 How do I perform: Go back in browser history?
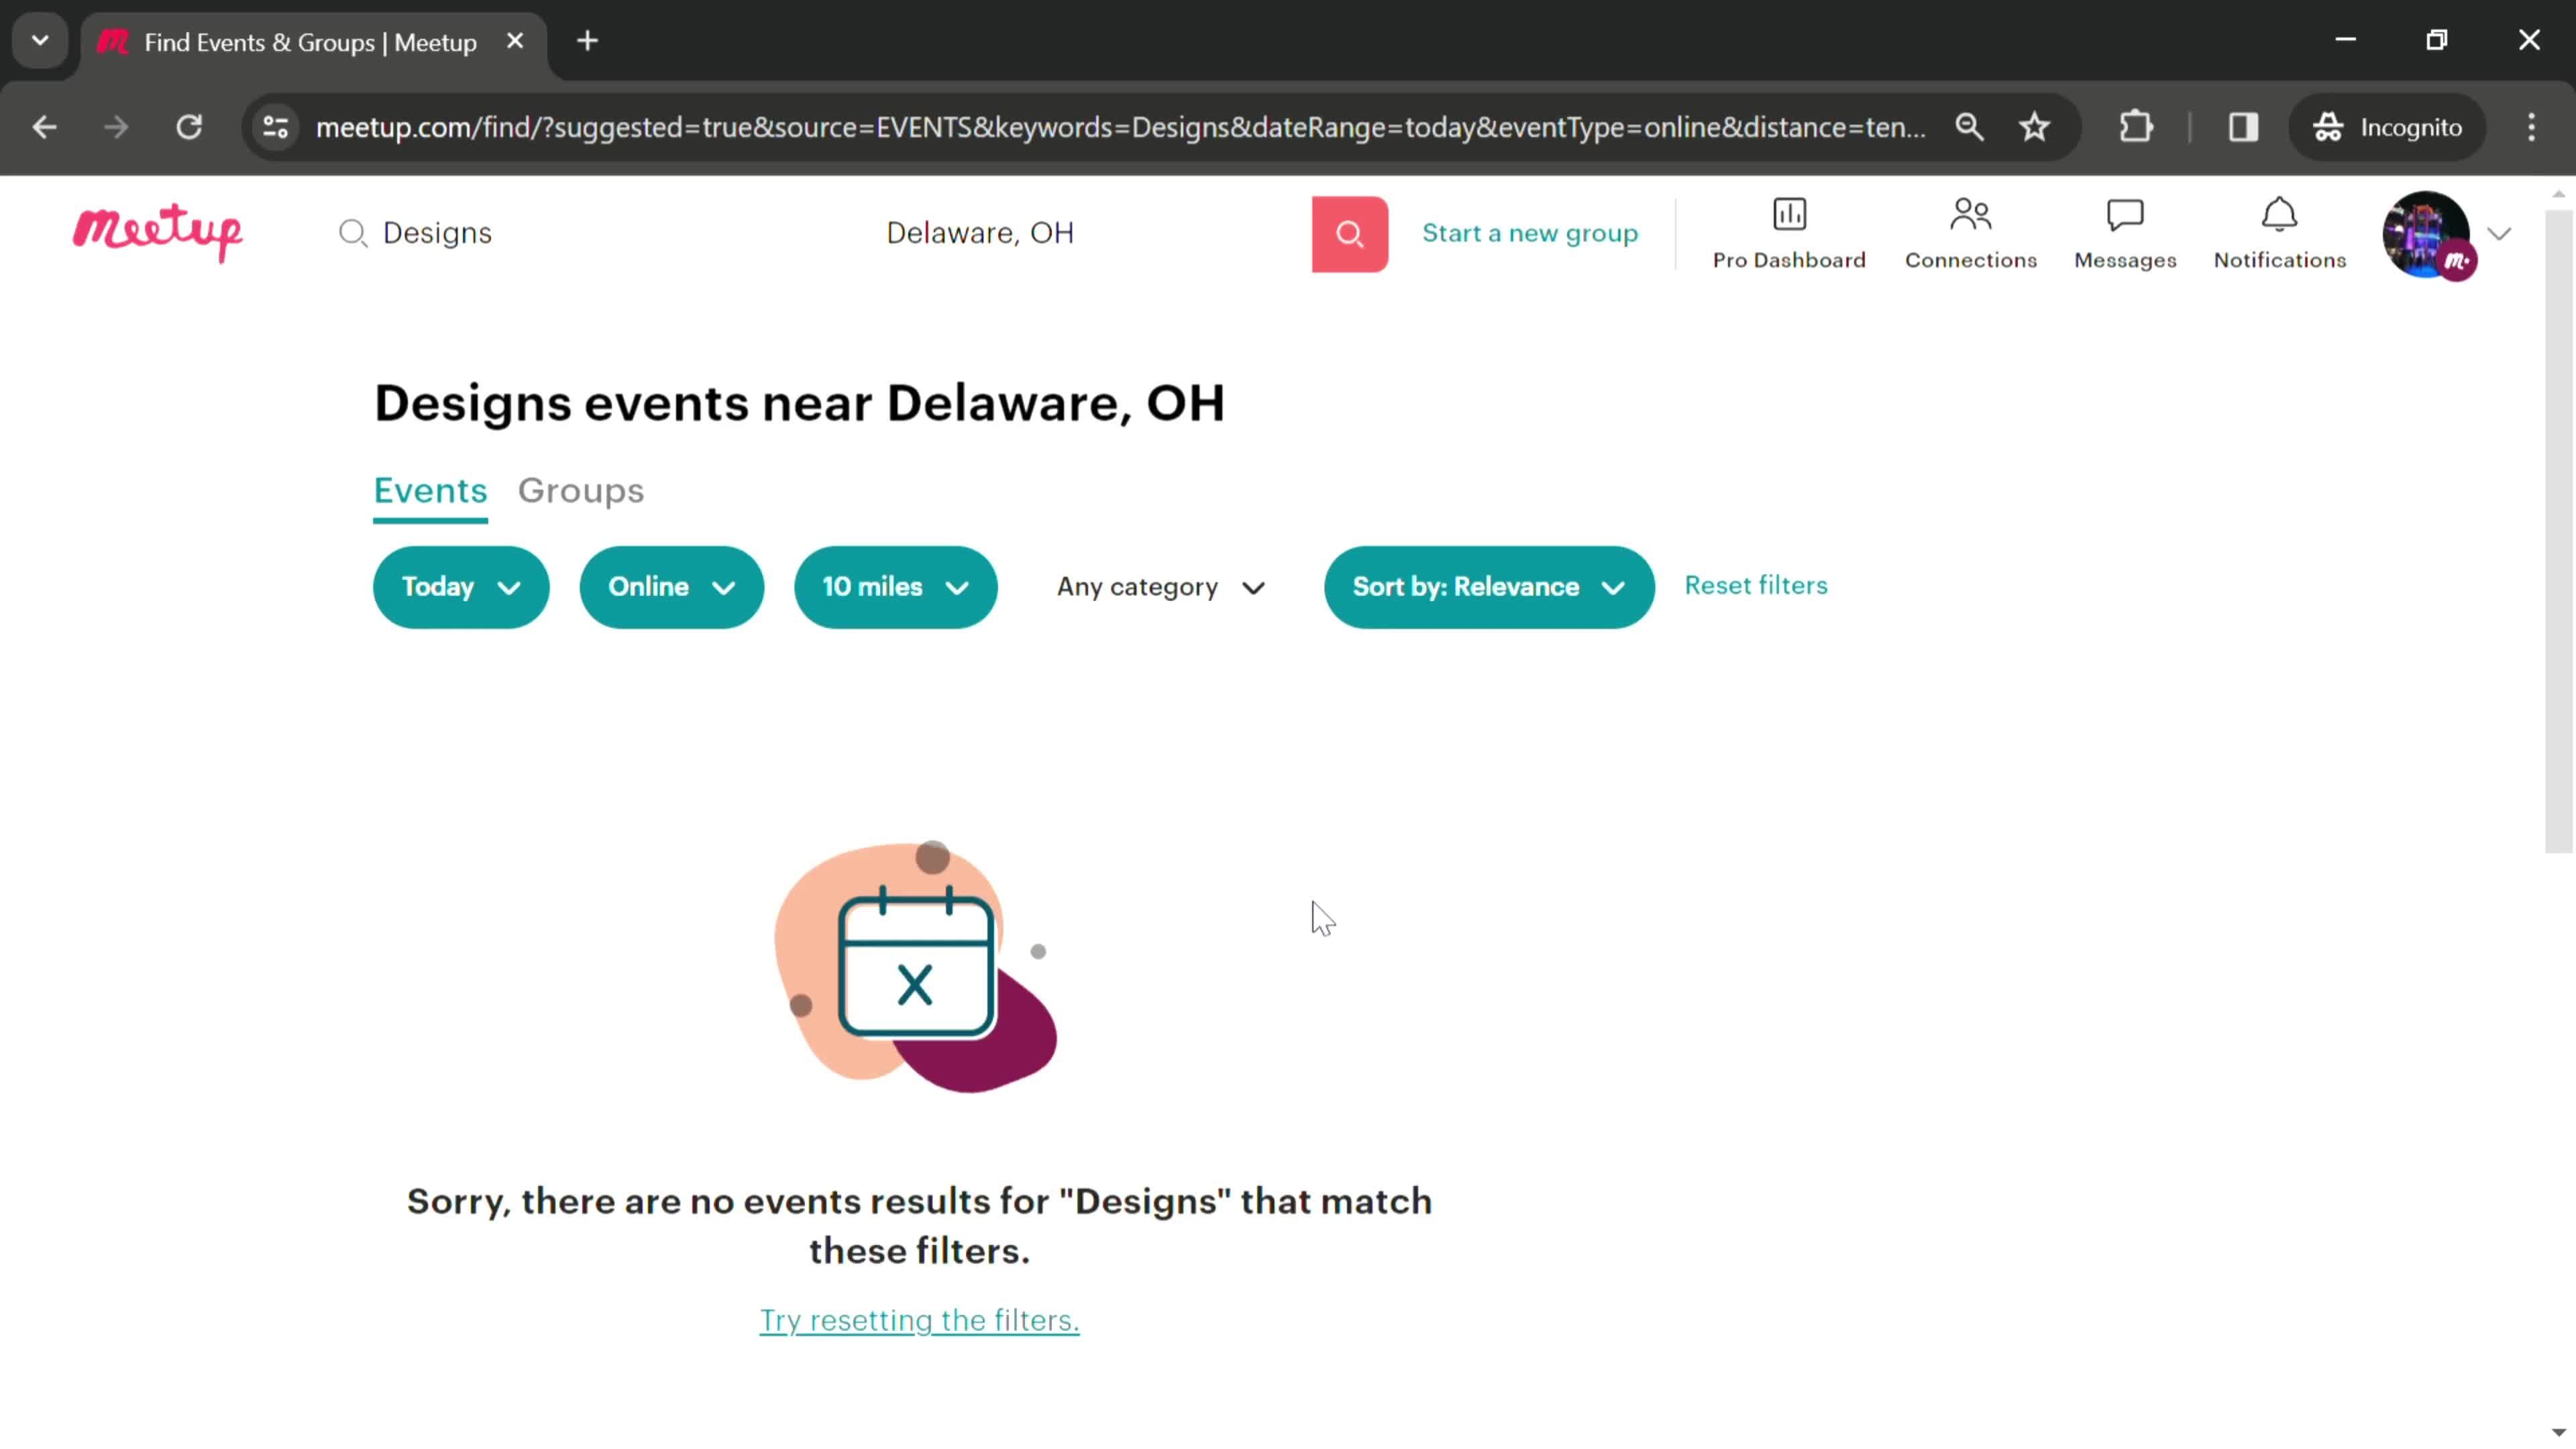44,127
